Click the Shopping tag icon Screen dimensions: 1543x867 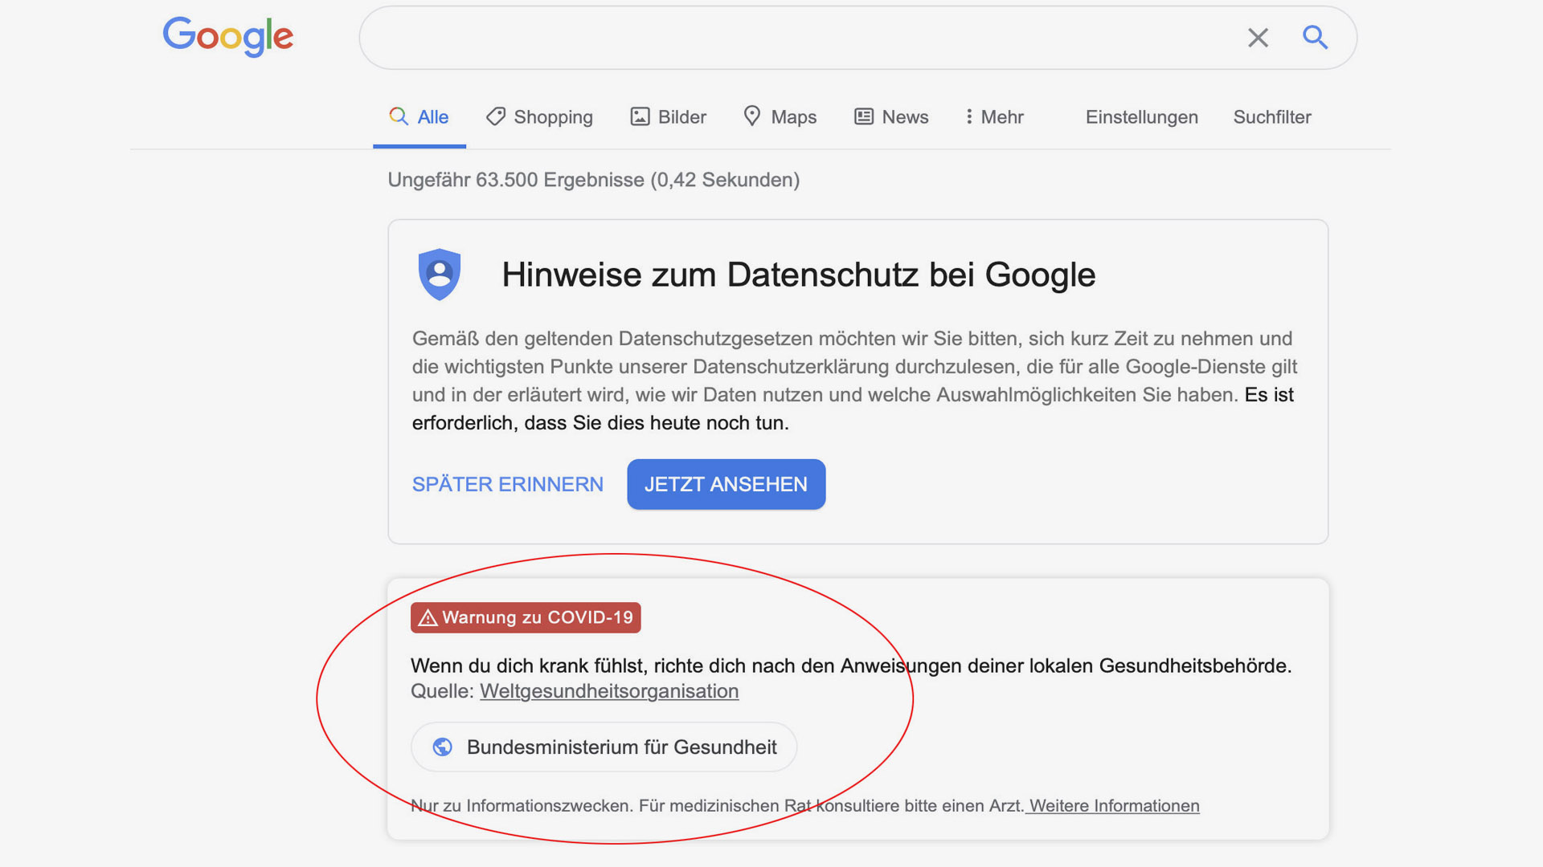[496, 116]
